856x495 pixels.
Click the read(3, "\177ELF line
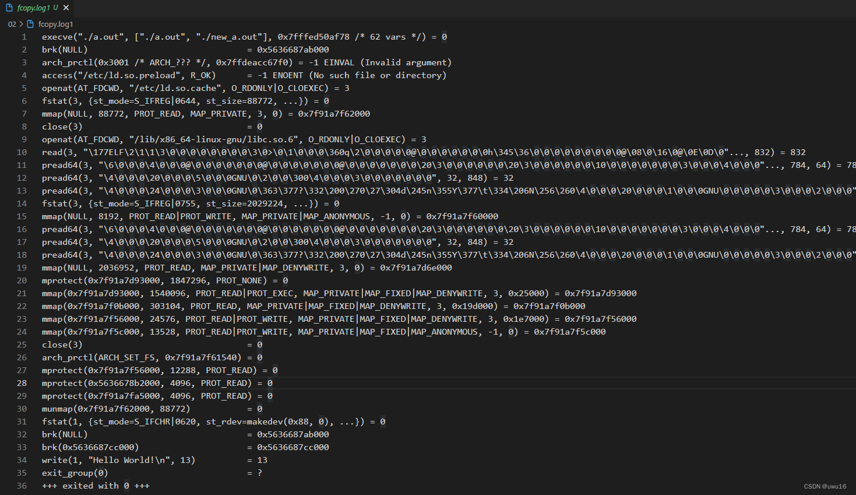pyautogui.click(x=424, y=152)
